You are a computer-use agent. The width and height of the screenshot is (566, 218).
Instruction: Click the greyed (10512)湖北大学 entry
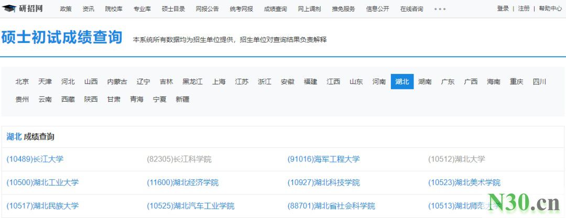(456, 159)
